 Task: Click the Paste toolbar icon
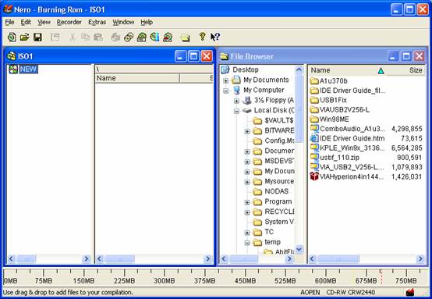tap(98, 37)
